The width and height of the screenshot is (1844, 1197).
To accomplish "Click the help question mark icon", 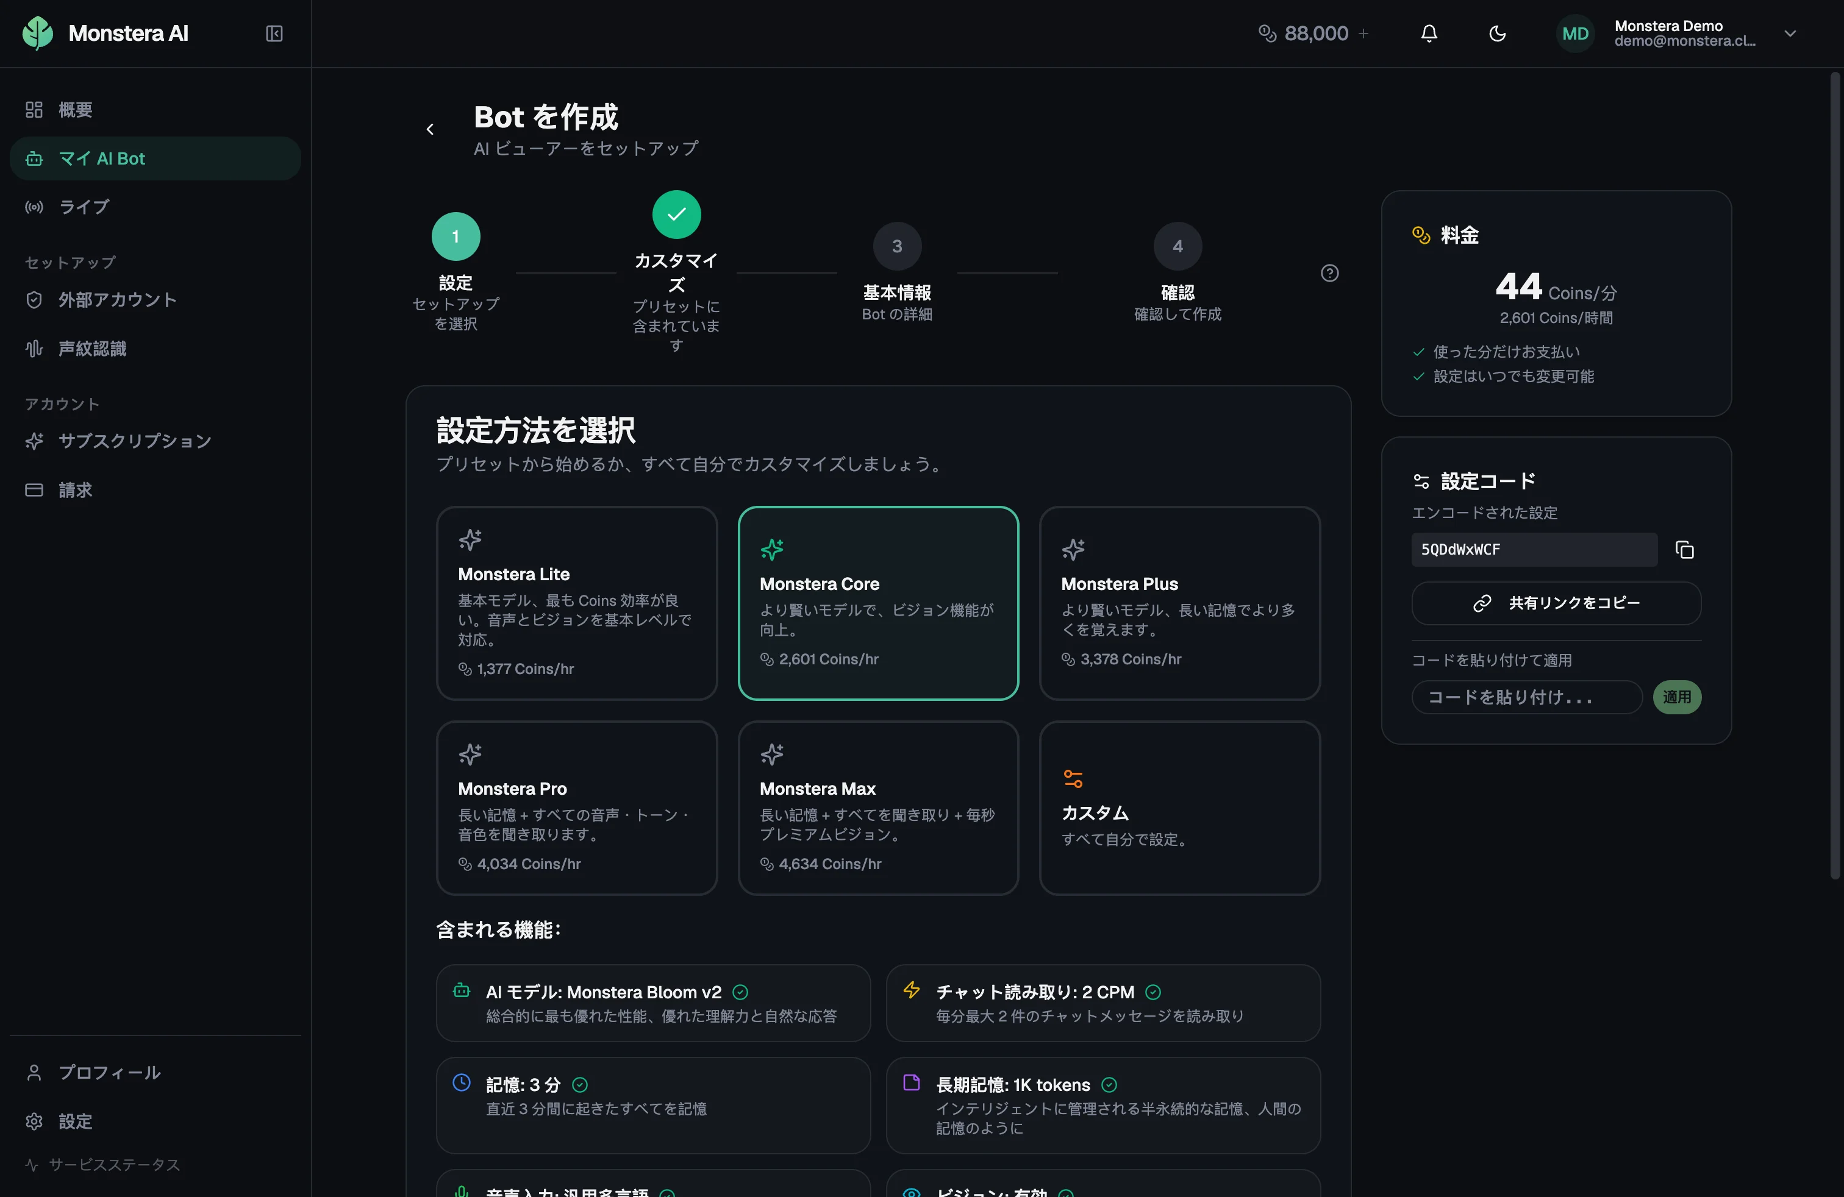I will tap(1329, 273).
